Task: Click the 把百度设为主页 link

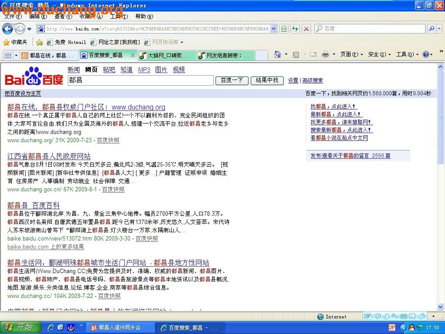Action: point(23,94)
